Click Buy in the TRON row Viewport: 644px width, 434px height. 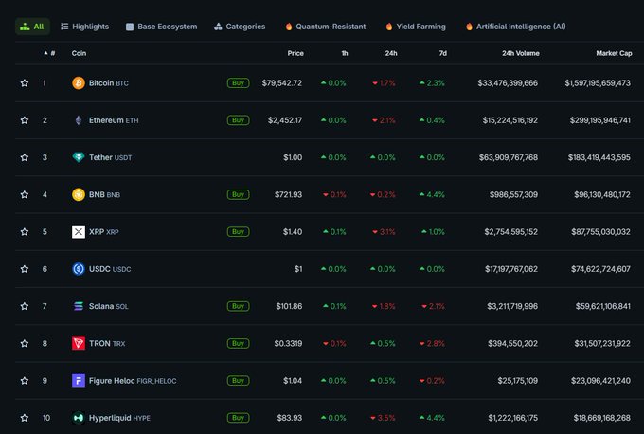(x=239, y=344)
